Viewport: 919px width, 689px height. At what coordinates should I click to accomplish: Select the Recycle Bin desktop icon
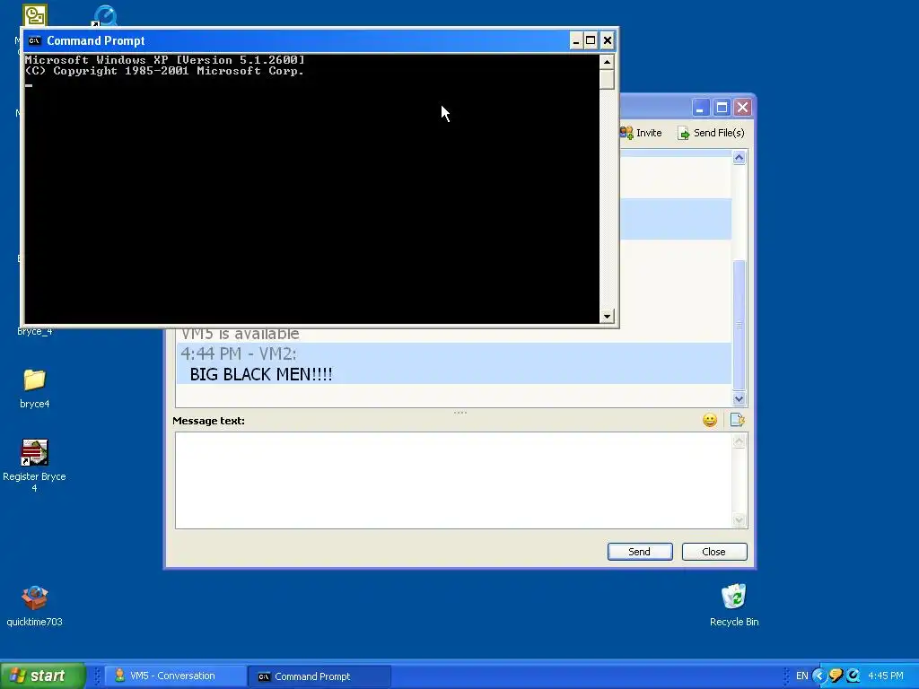click(x=734, y=597)
